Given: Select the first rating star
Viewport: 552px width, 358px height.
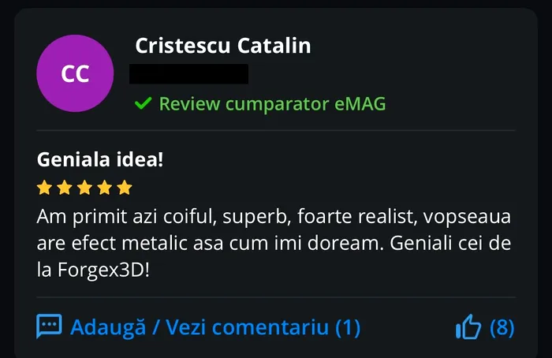Looking at the screenshot, I should [x=45, y=187].
